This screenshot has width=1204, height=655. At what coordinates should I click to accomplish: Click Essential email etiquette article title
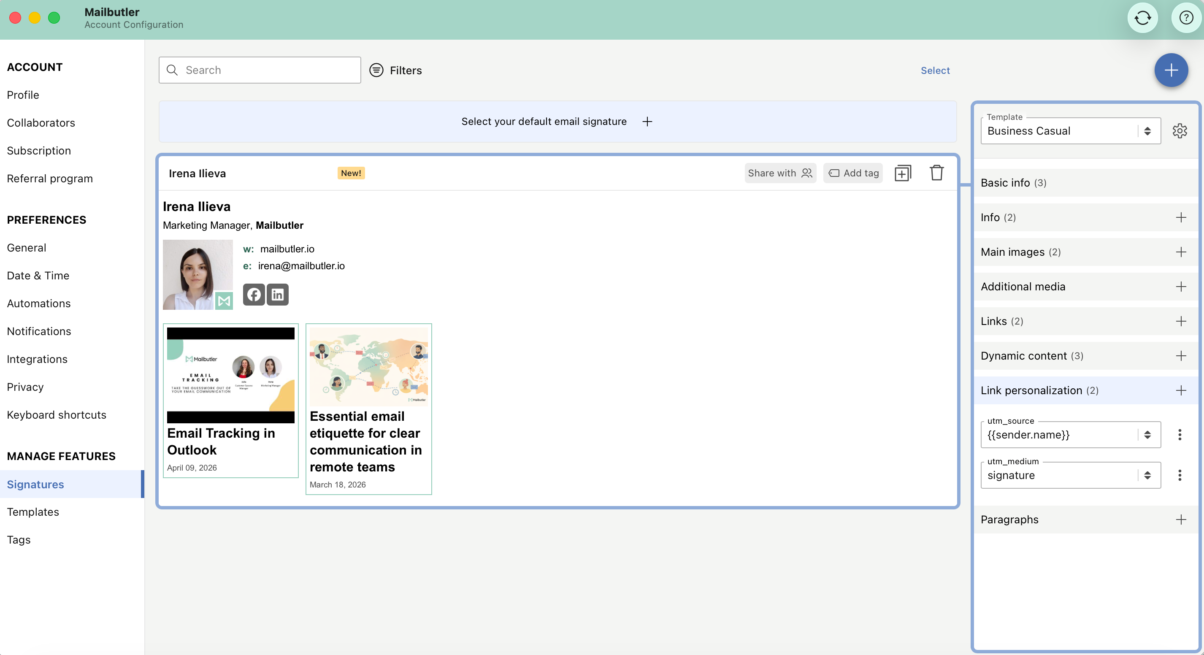point(366,441)
